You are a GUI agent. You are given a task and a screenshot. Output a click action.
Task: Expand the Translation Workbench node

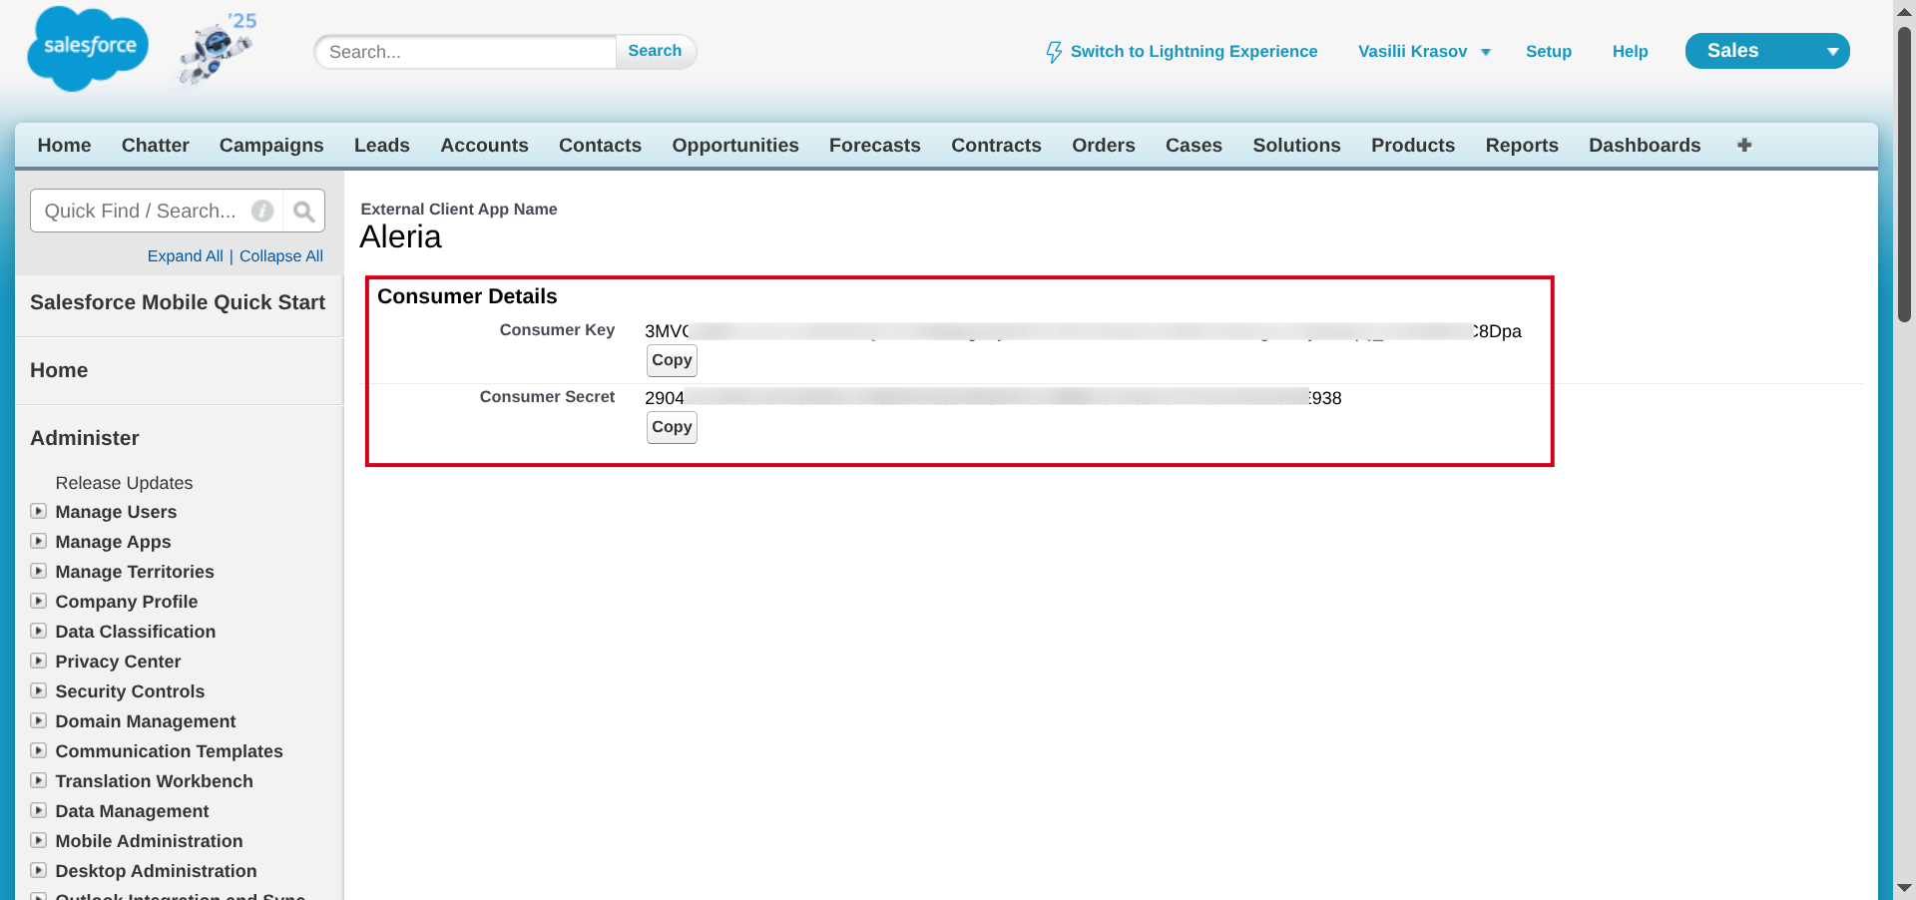(x=39, y=780)
